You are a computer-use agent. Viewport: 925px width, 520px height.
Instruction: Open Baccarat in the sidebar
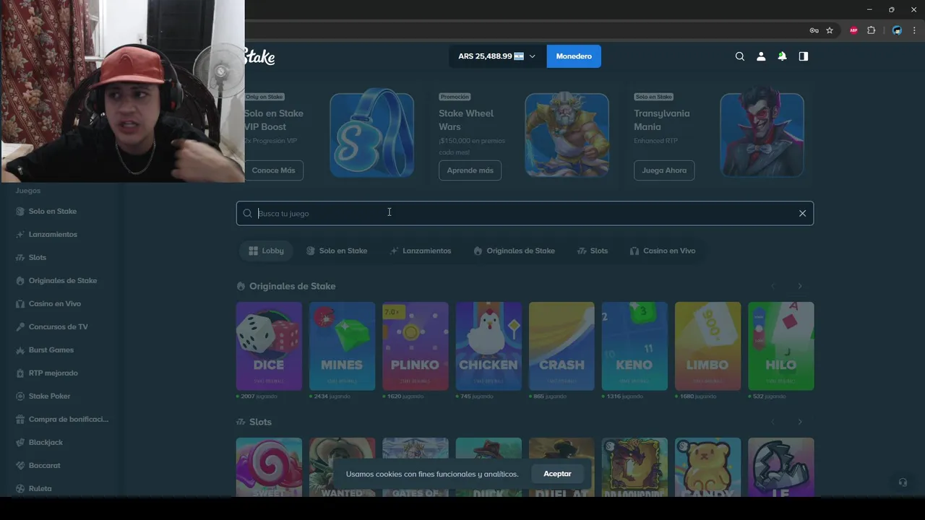coord(38,465)
